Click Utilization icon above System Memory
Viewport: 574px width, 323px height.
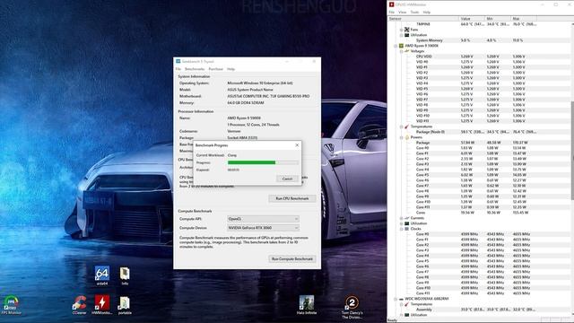(406, 35)
